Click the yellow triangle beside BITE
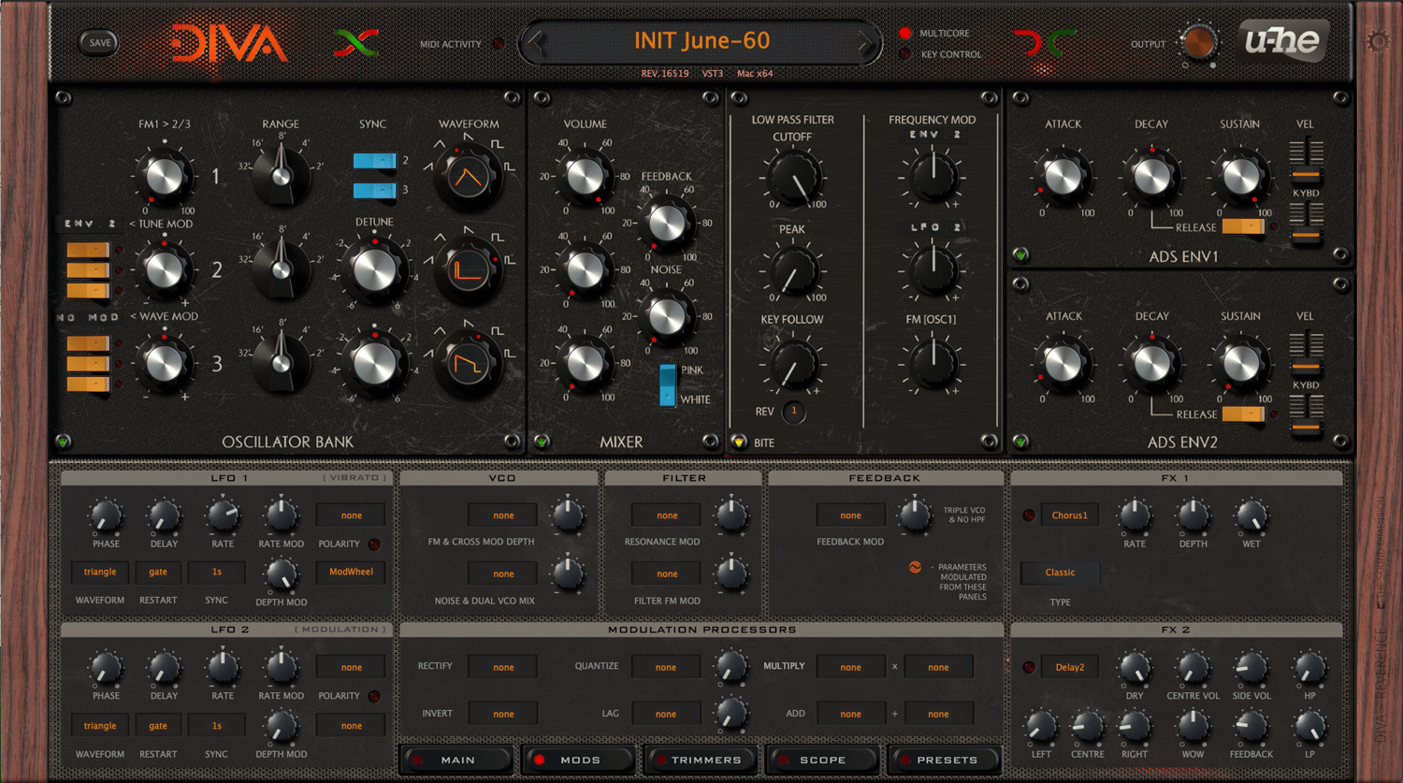The width and height of the screenshot is (1403, 783). (739, 442)
